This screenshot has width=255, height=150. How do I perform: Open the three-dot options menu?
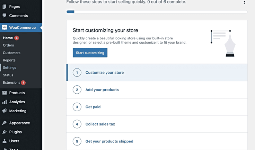coord(244,2)
